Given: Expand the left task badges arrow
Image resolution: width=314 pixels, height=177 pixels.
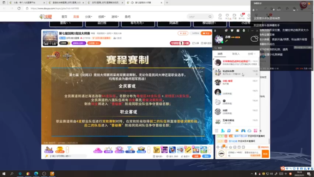Looking at the screenshot, I should 67,150.
